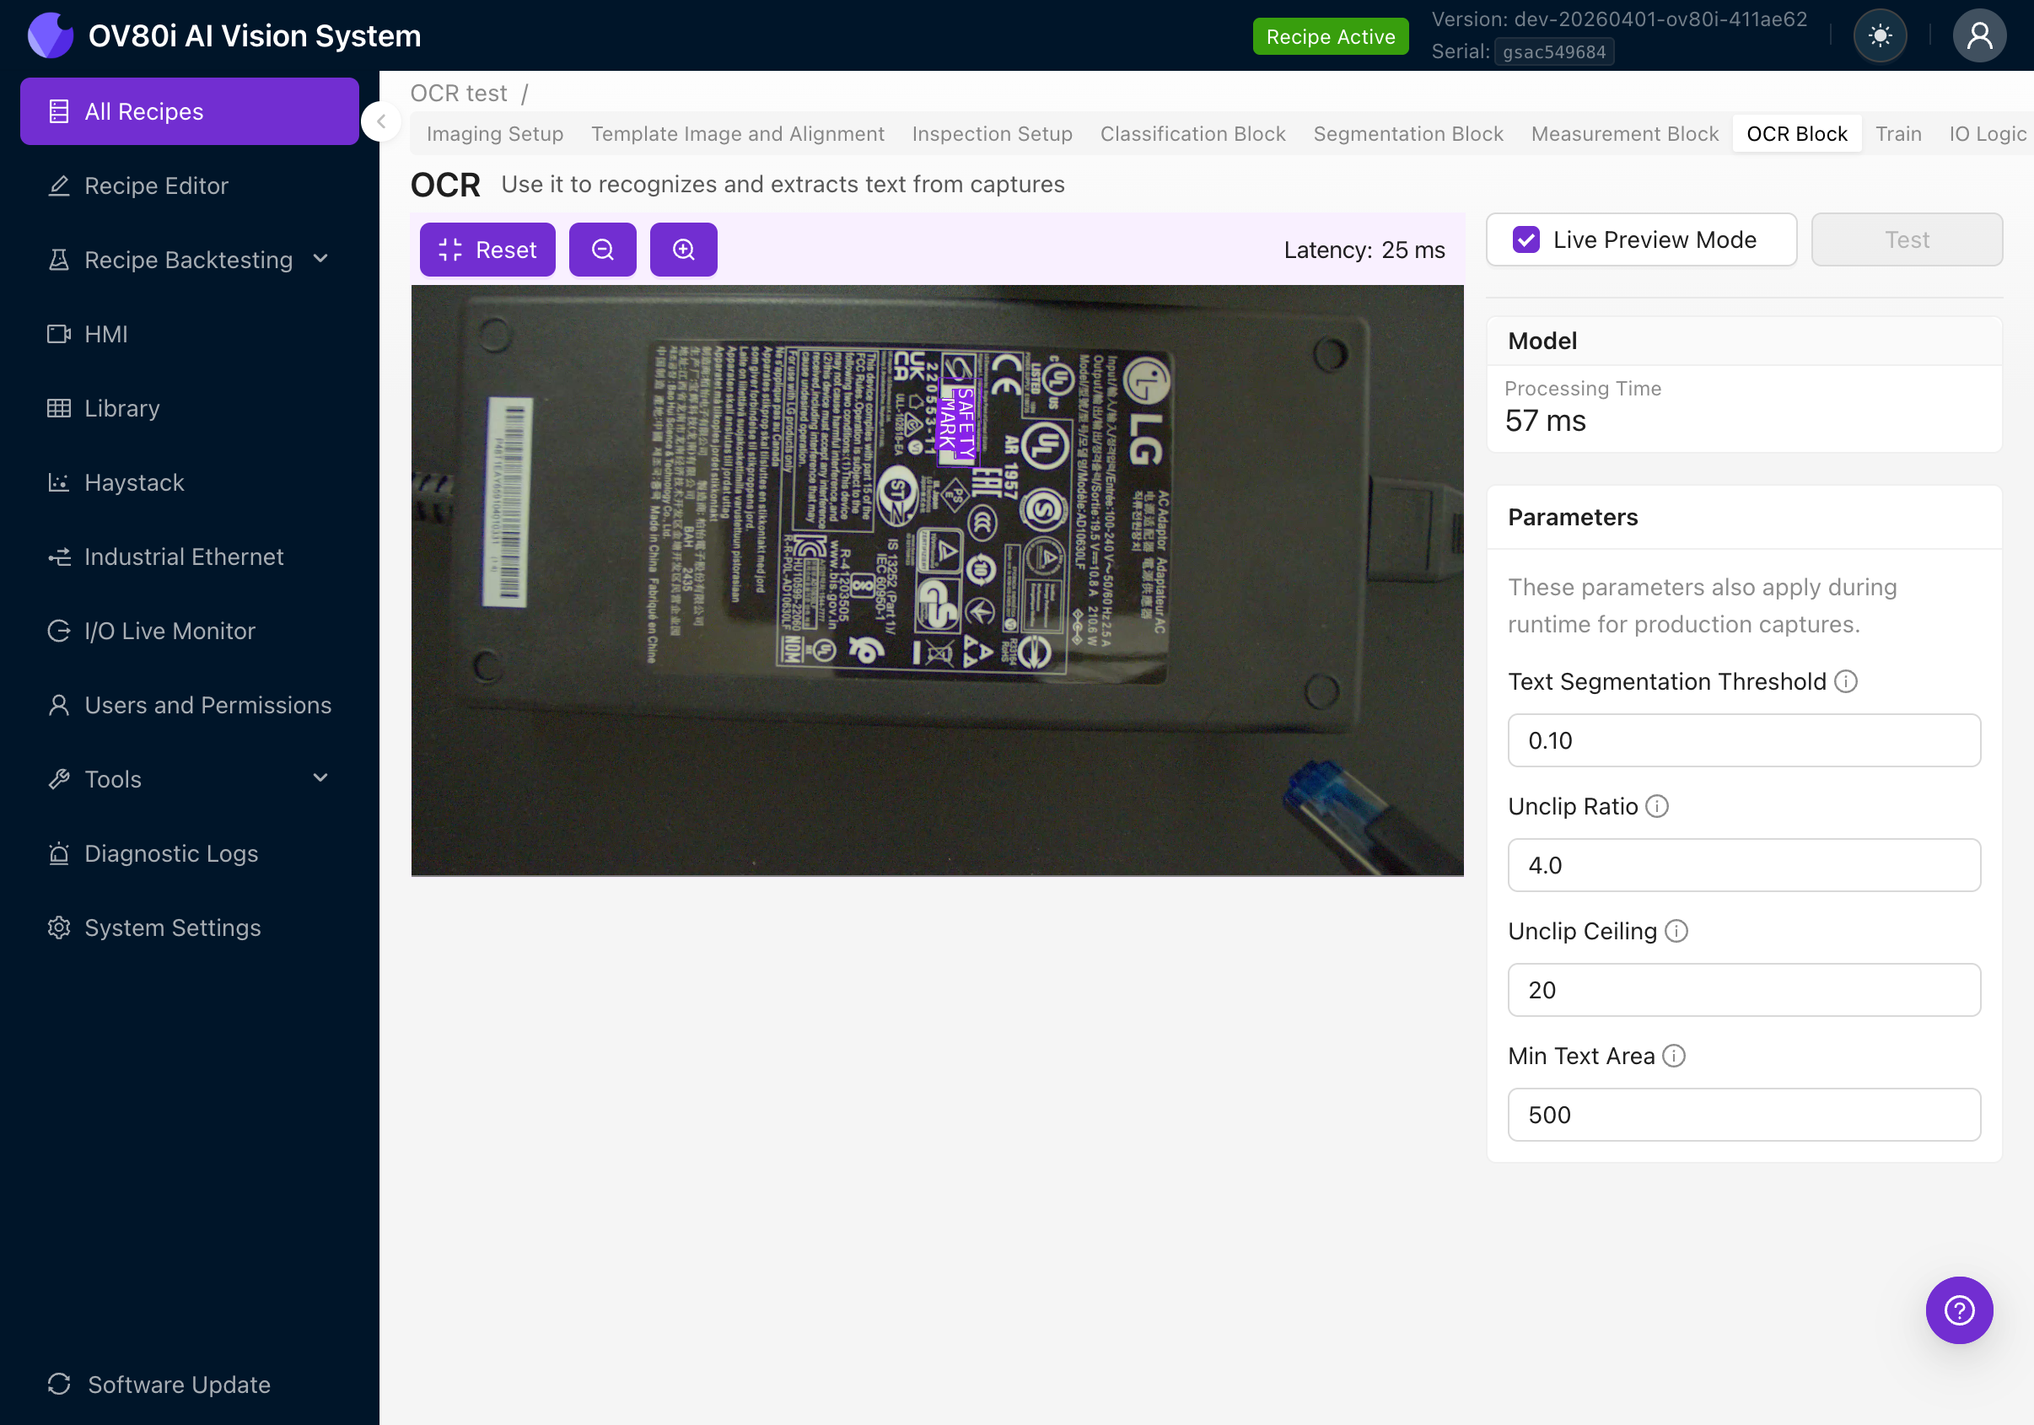2034x1425 pixels.
Task: Click the Reset button above the image
Action: (x=487, y=249)
